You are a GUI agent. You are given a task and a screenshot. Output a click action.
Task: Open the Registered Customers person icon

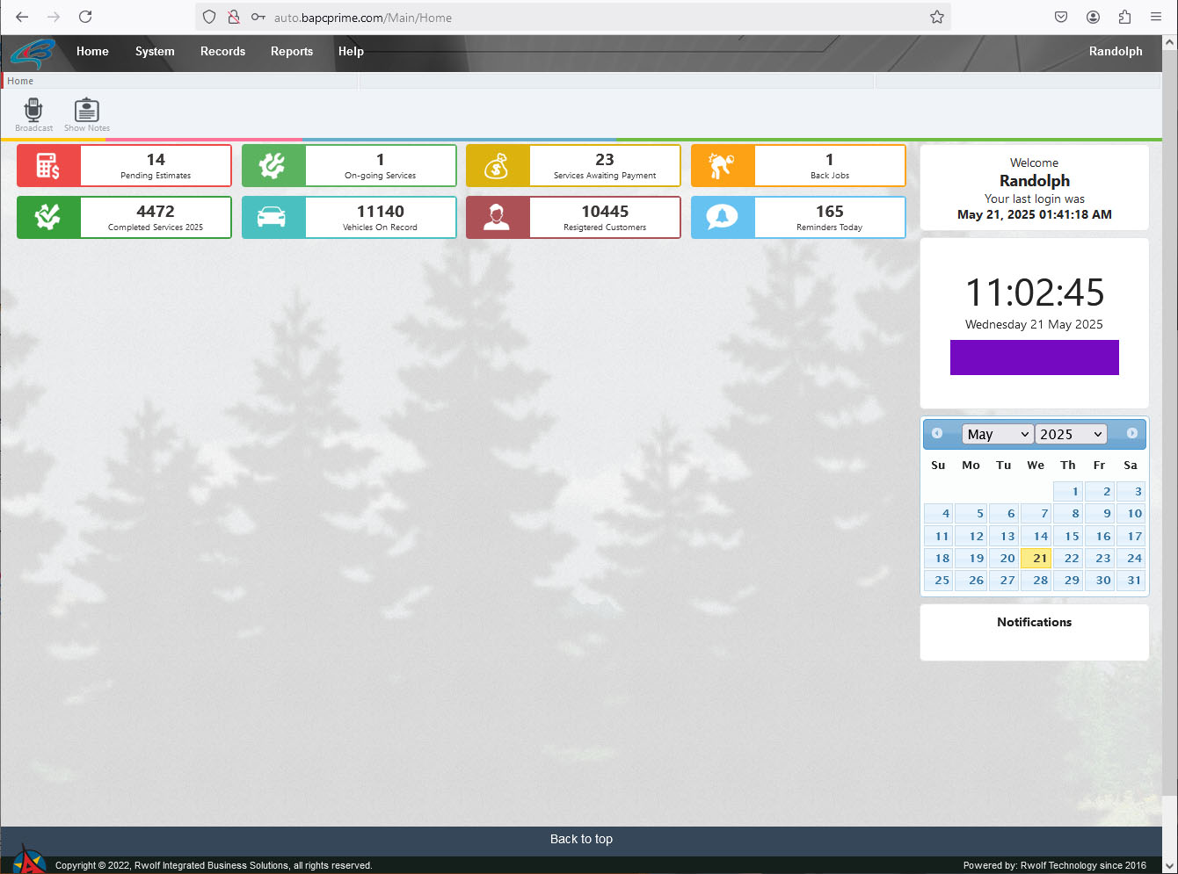click(498, 217)
